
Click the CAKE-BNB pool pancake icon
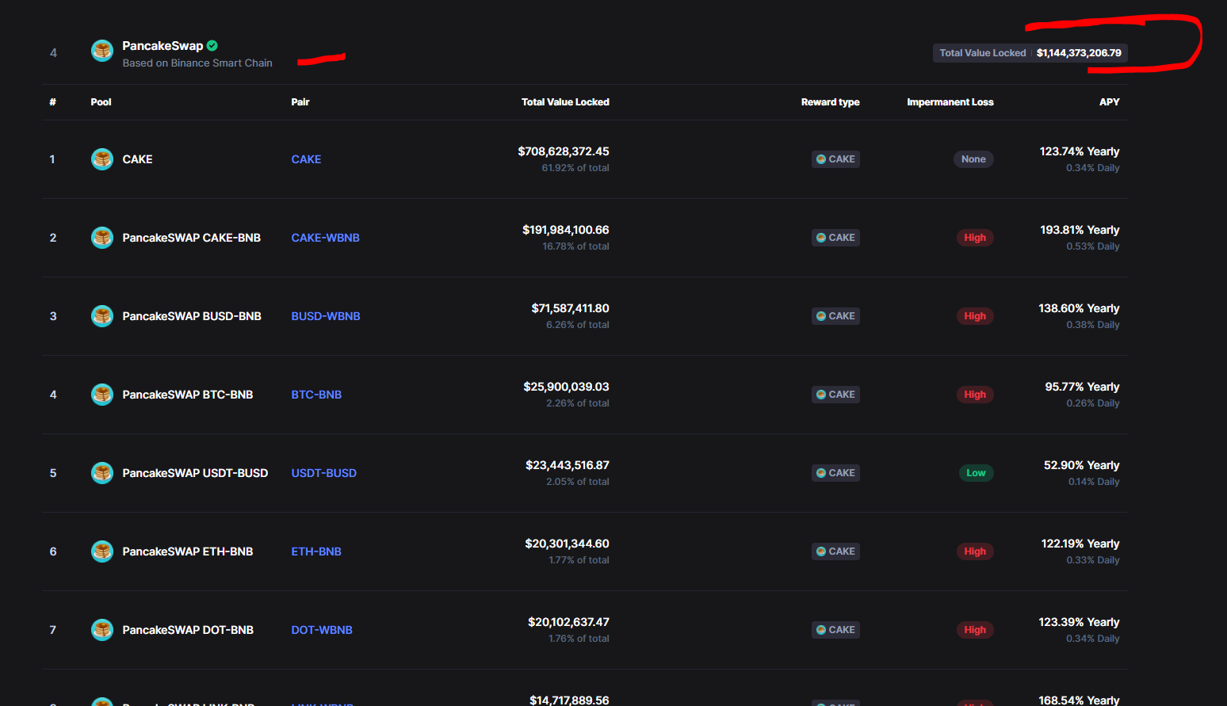point(102,238)
